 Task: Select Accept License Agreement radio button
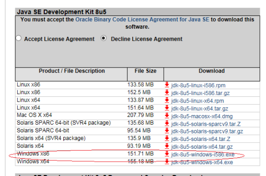coord(19,38)
